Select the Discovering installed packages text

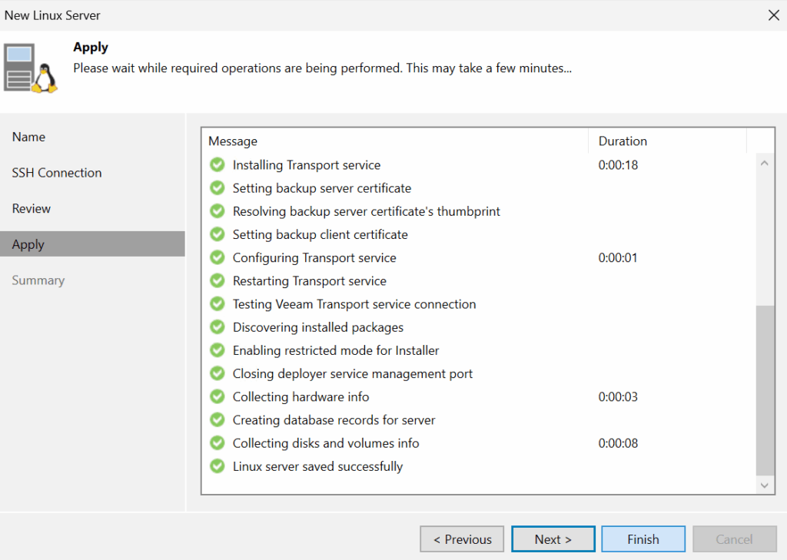(x=317, y=327)
